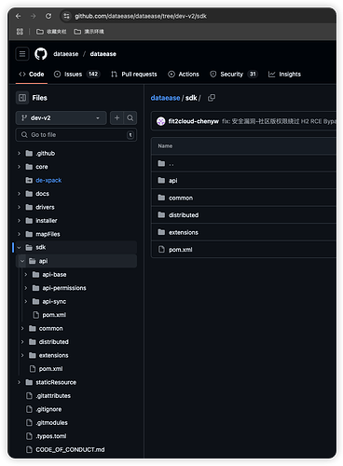This screenshot has width=343, height=466.
Task: Open the Actions tab
Action: pos(184,75)
